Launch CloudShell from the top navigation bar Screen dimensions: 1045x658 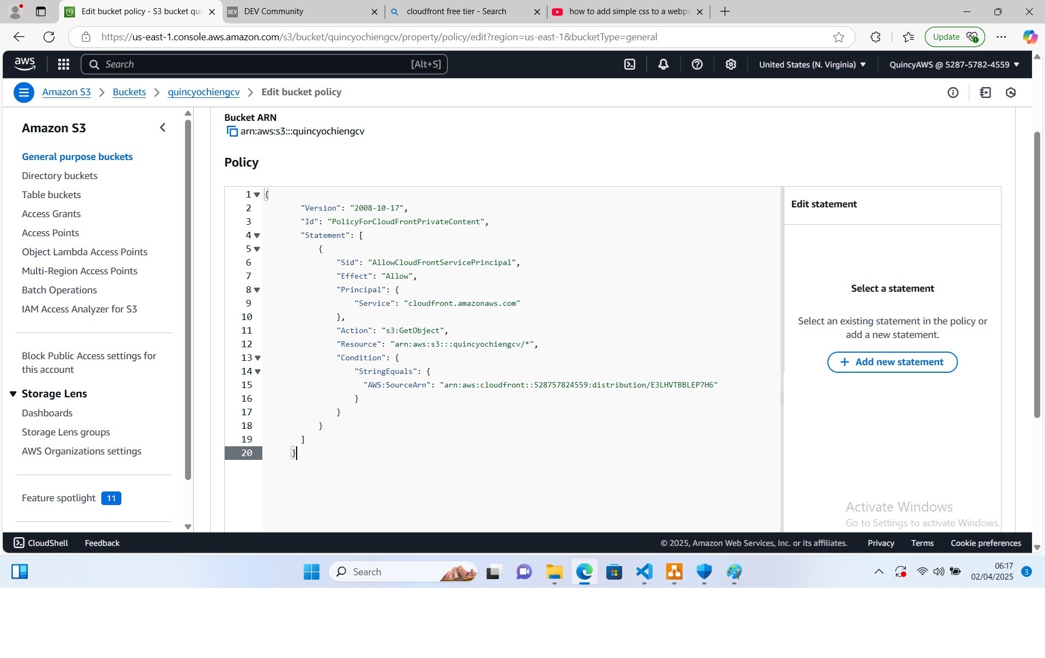pyautogui.click(x=630, y=64)
